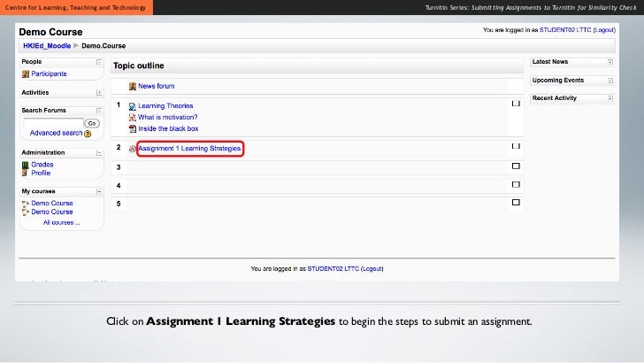Expand the Recent Activity block
The height and width of the screenshot is (363, 644).
609,98
